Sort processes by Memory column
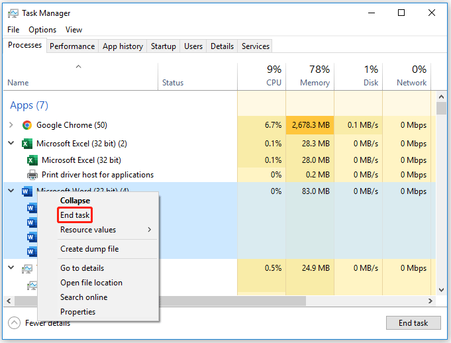Viewport: 451px width, 343px height. [x=310, y=76]
